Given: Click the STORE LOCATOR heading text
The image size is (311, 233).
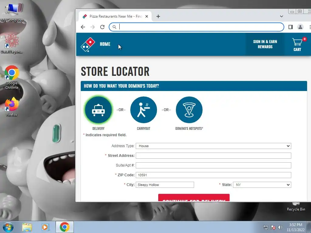Looking at the screenshot, I should click(x=115, y=72).
